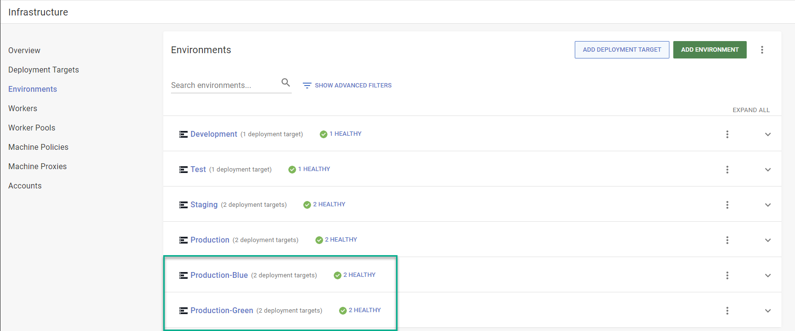
Task: Click the Production-Blue environment icon
Action: 184,275
